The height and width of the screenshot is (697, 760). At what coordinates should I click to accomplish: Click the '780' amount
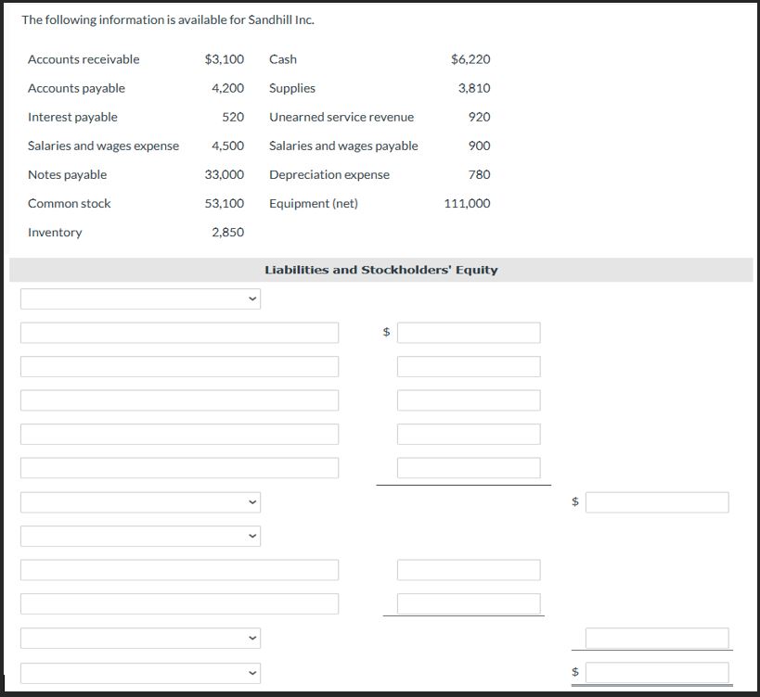click(x=480, y=175)
